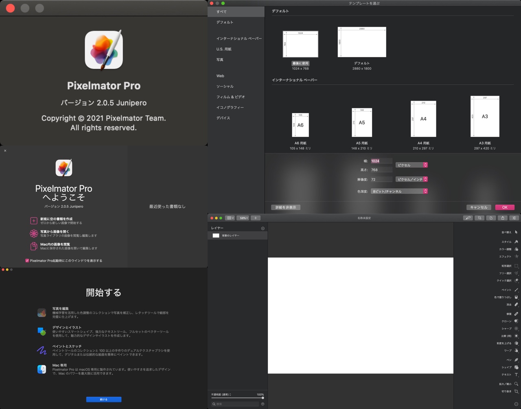
Task: Open the カラー調整 color adjustments tool
Action: [x=516, y=249]
